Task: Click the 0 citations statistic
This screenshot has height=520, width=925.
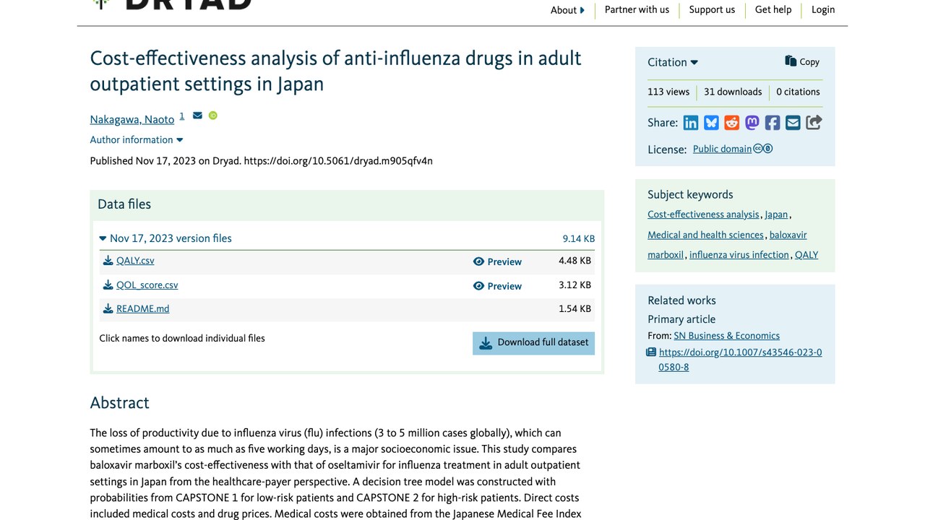Action: tap(798, 92)
